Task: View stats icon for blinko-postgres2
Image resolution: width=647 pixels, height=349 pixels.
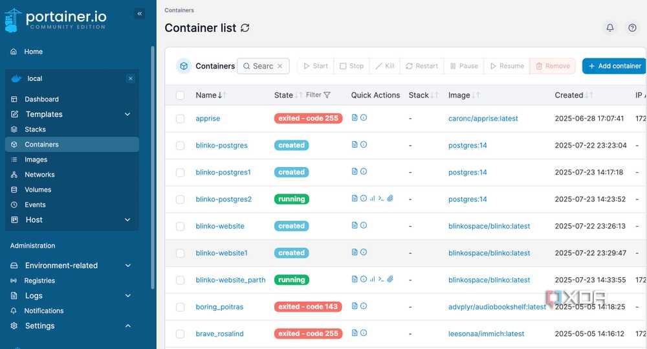Action: tap(372, 198)
